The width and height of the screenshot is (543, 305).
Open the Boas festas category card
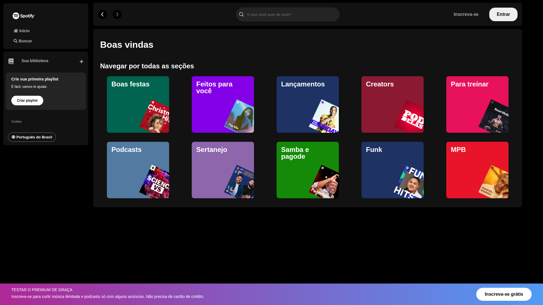click(x=138, y=104)
